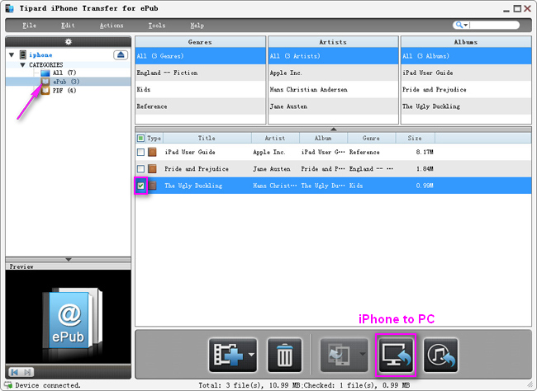
Task: Select All (3 Genres) in Genres list
Action: pos(201,56)
